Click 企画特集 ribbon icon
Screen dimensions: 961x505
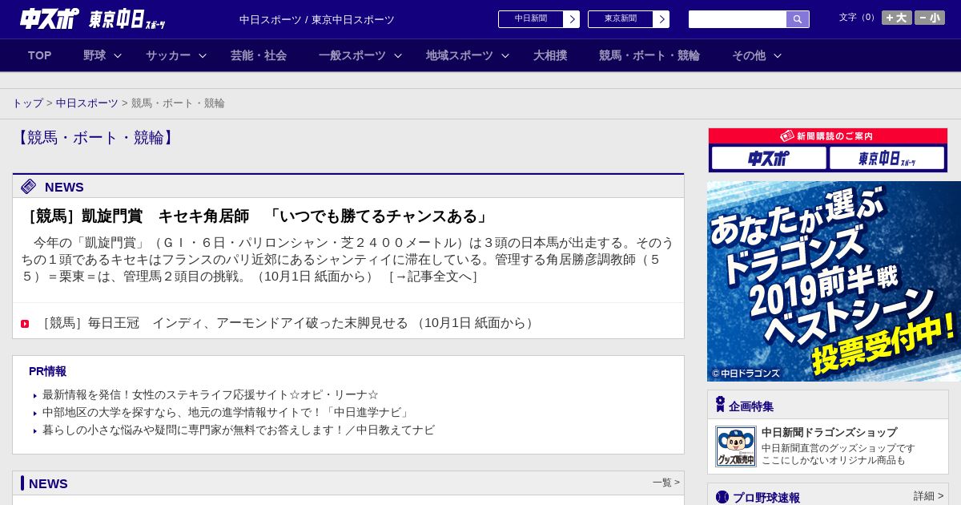tap(720, 405)
